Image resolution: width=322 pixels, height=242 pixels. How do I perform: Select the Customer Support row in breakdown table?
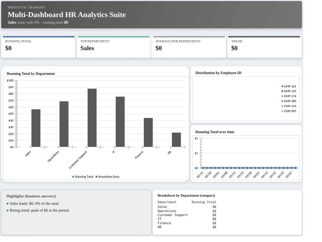187,215
